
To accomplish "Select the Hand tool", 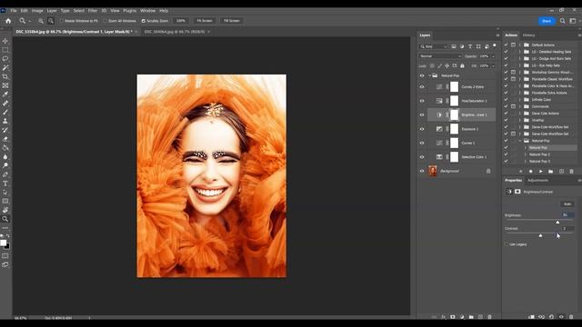I will [x=5, y=210].
